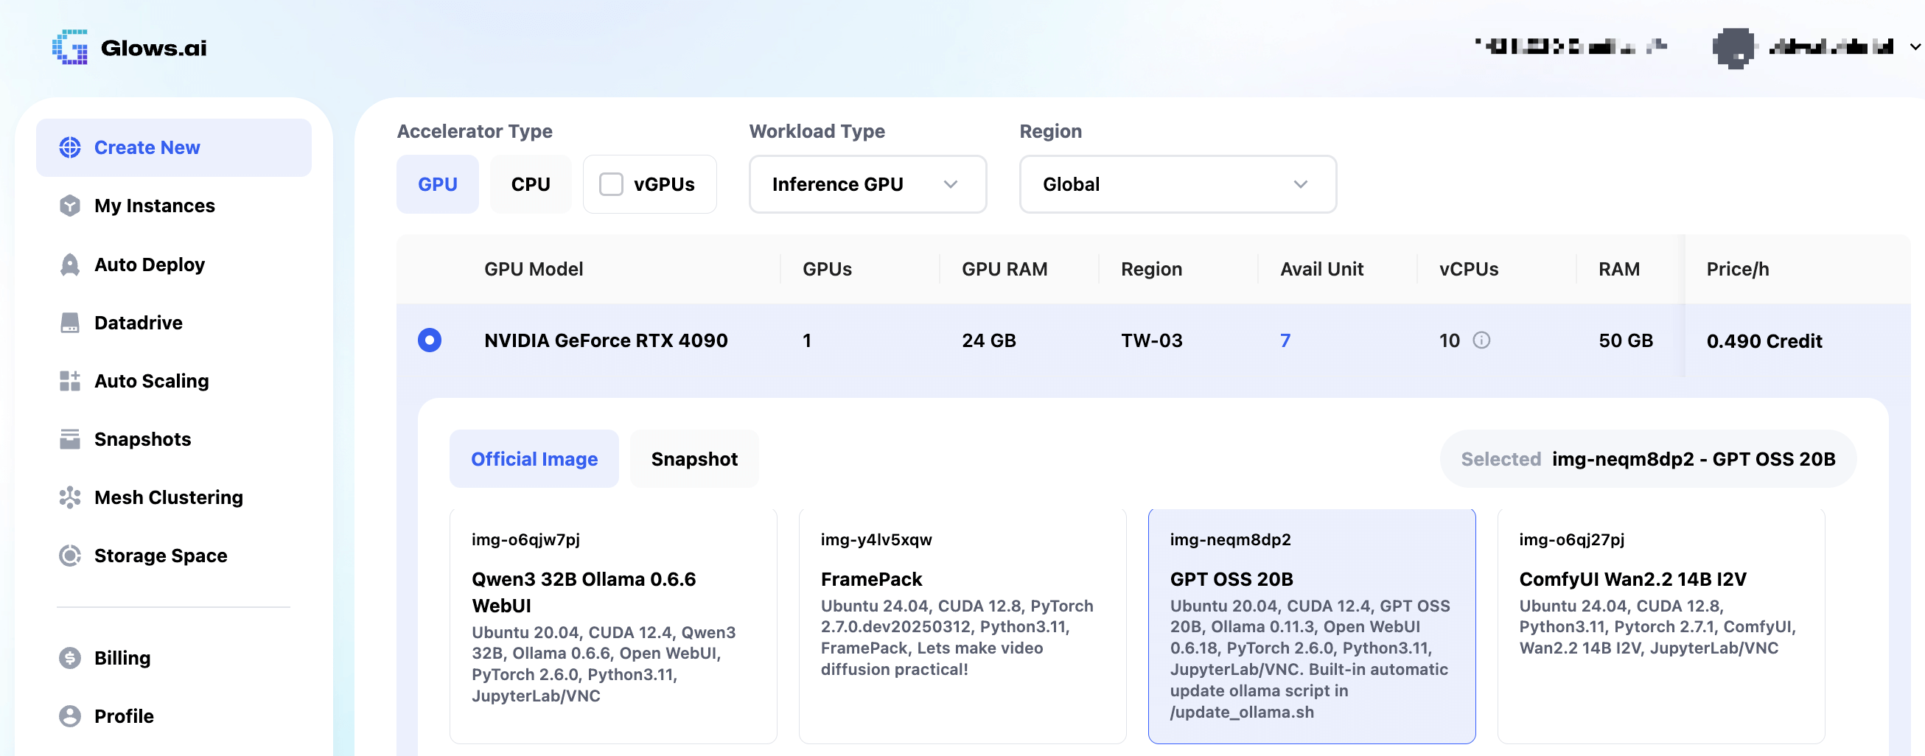Viewport: 1925px width, 756px height.
Task: Click the TW-03 region cell
Action: pos(1152,340)
